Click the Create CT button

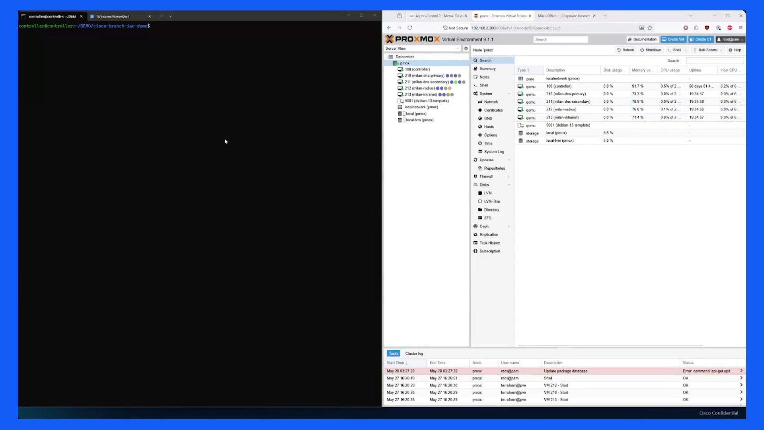(701, 39)
